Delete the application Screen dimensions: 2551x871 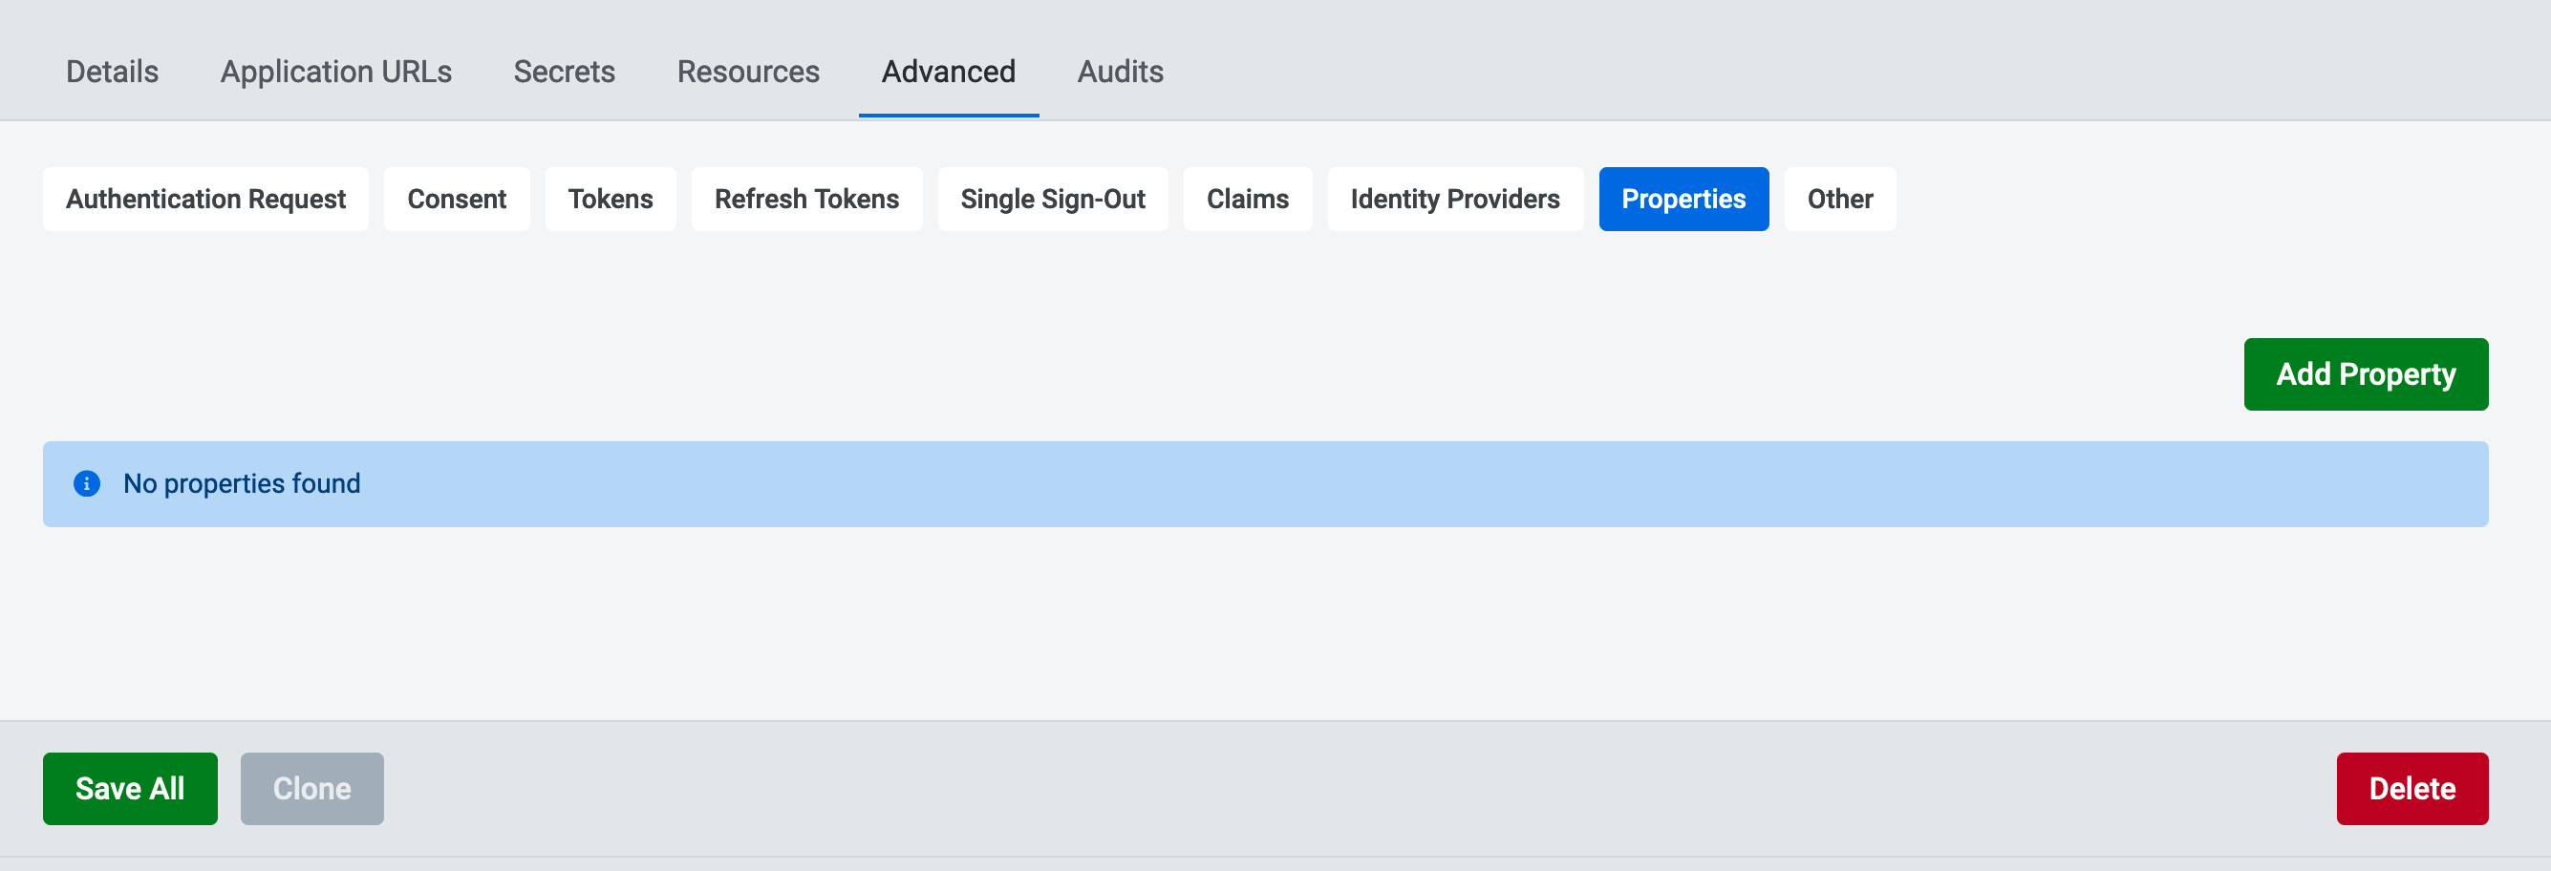tap(2412, 788)
